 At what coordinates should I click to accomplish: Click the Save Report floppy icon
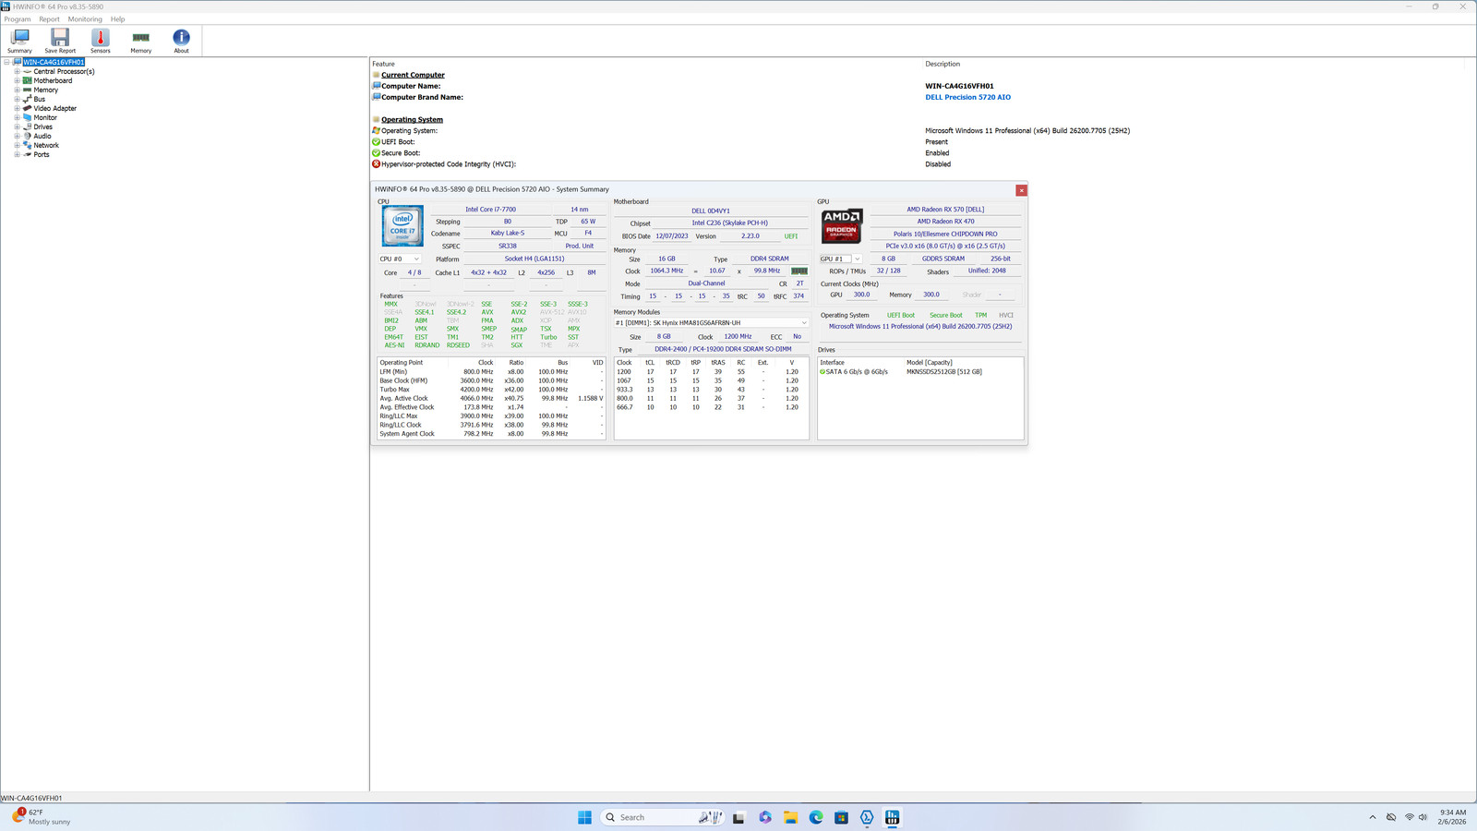tap(60, 37)
